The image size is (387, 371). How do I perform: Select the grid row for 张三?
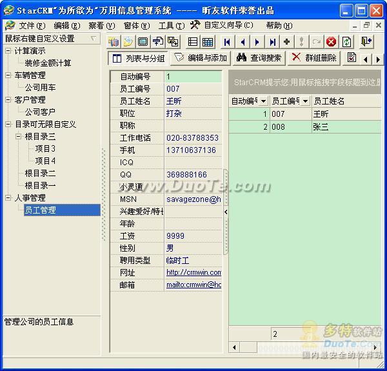305,127
